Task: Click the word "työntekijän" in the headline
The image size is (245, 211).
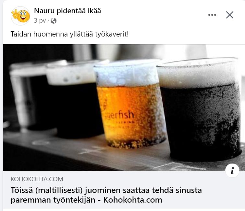Action: tap(74, 200)
